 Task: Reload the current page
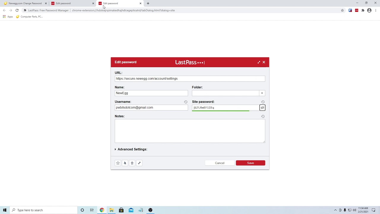[17, 10]
